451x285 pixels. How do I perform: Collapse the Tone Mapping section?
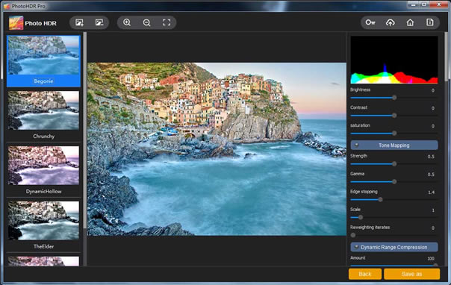coord(394,145)
